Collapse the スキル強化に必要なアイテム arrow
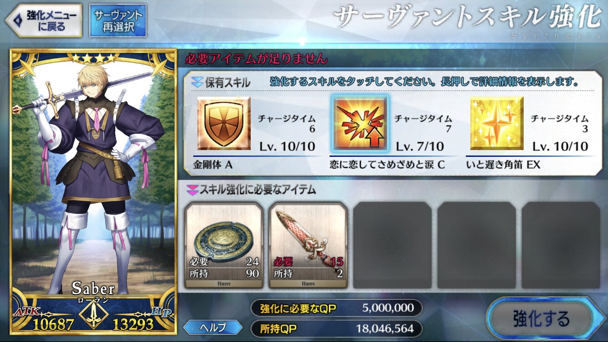The image size is (608, 342). point(192,189)
